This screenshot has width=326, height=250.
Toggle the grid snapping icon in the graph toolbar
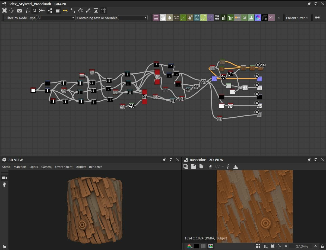103,11
